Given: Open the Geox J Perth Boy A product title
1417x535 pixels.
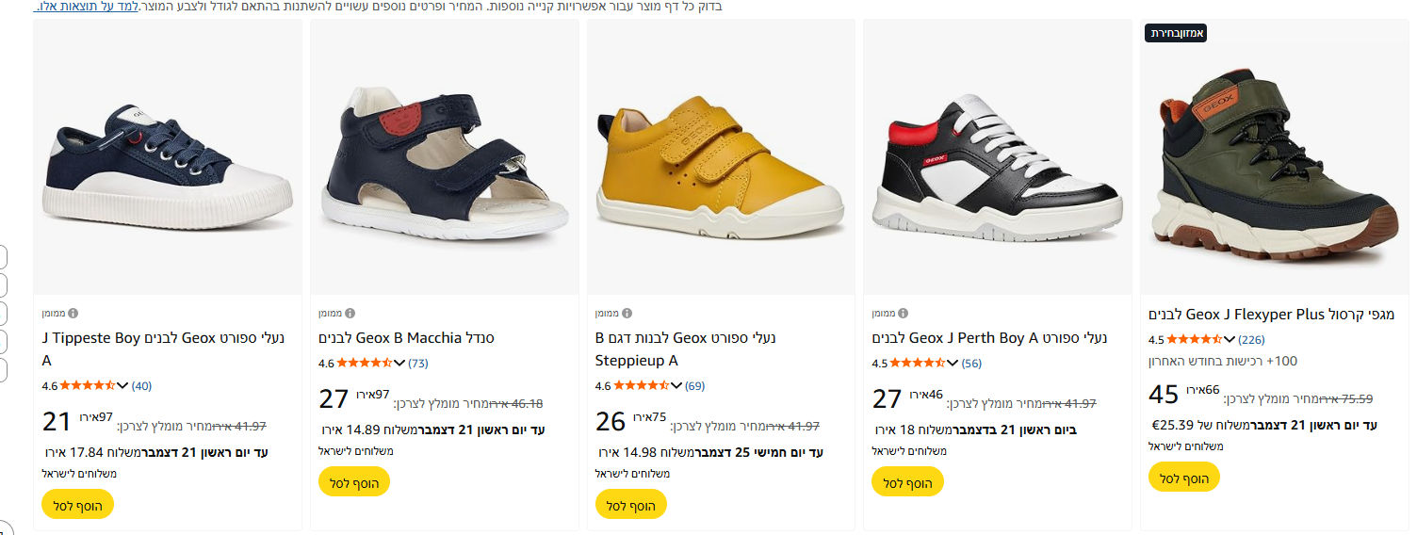Looking at the screenshot, I should (988, 338).
